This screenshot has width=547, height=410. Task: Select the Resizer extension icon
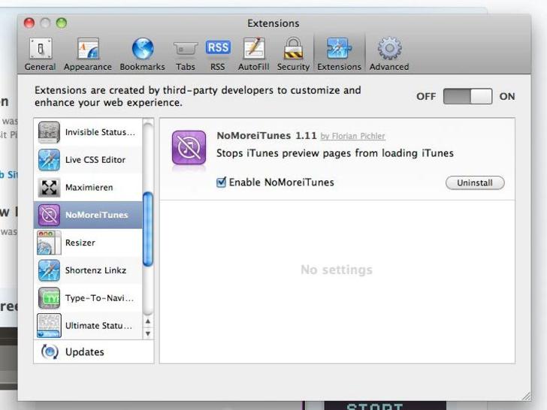pos(49,243)
